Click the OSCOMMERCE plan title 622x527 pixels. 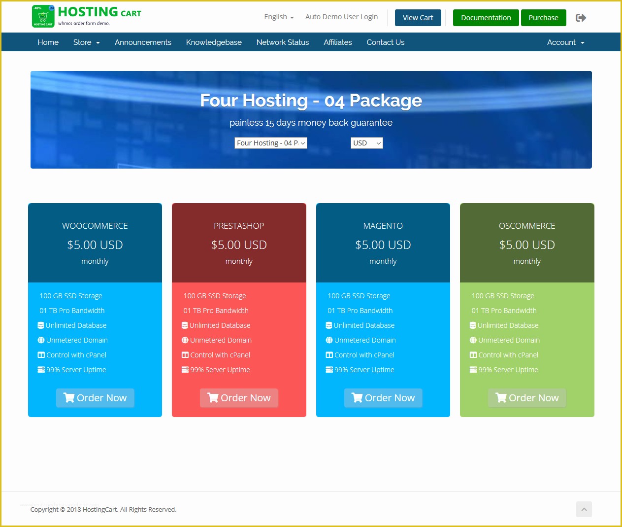[x=527, y=226]
